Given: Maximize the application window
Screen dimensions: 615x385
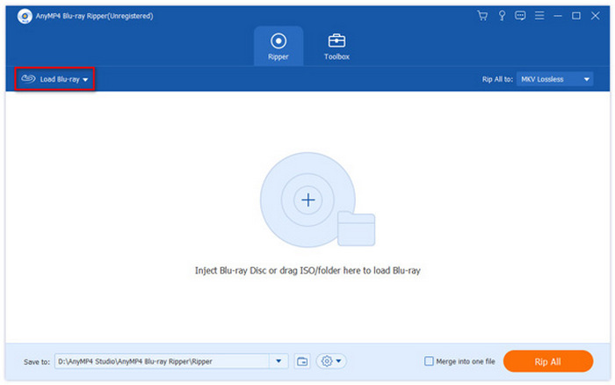Looking at the screenshot, I should (576, 15).
